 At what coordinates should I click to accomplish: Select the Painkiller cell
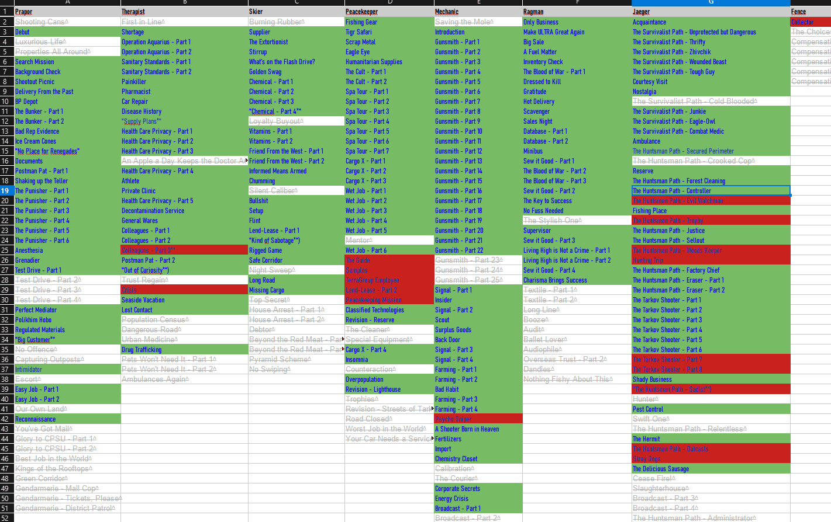(184, 82)
